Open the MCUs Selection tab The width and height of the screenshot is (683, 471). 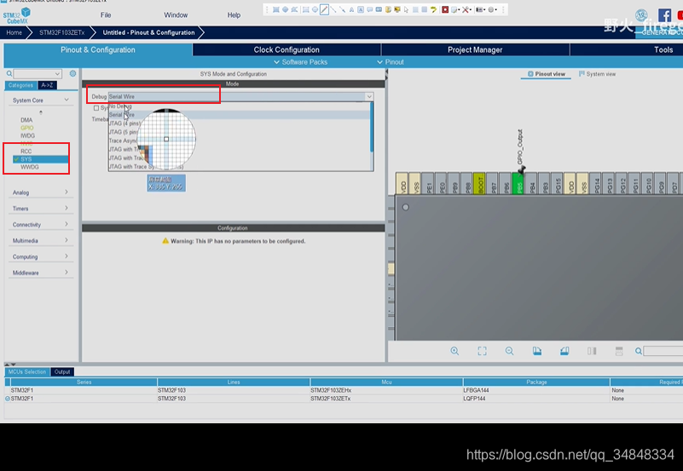click(27, 372)
